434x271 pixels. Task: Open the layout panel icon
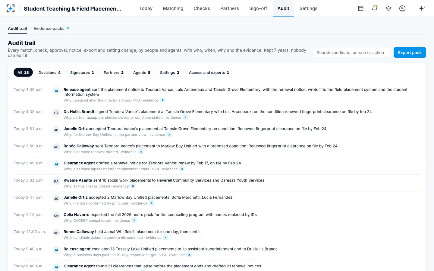click(x=361, y=8)
